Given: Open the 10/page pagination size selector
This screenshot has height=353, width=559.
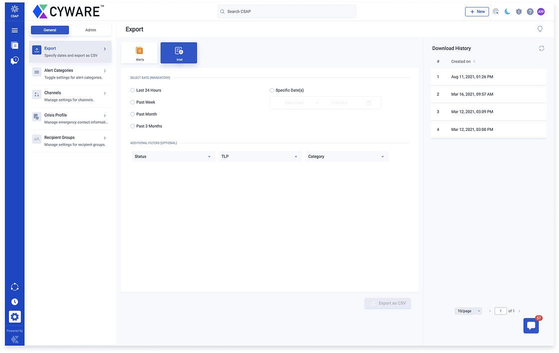Looking at the screenshot, I should [x=468, y=311].
